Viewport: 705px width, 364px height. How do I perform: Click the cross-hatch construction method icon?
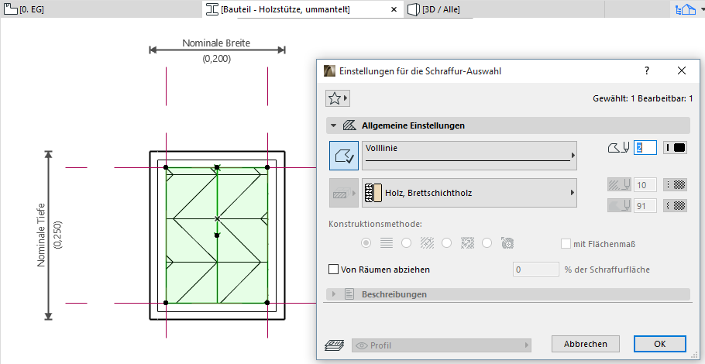tap(467, 243)
